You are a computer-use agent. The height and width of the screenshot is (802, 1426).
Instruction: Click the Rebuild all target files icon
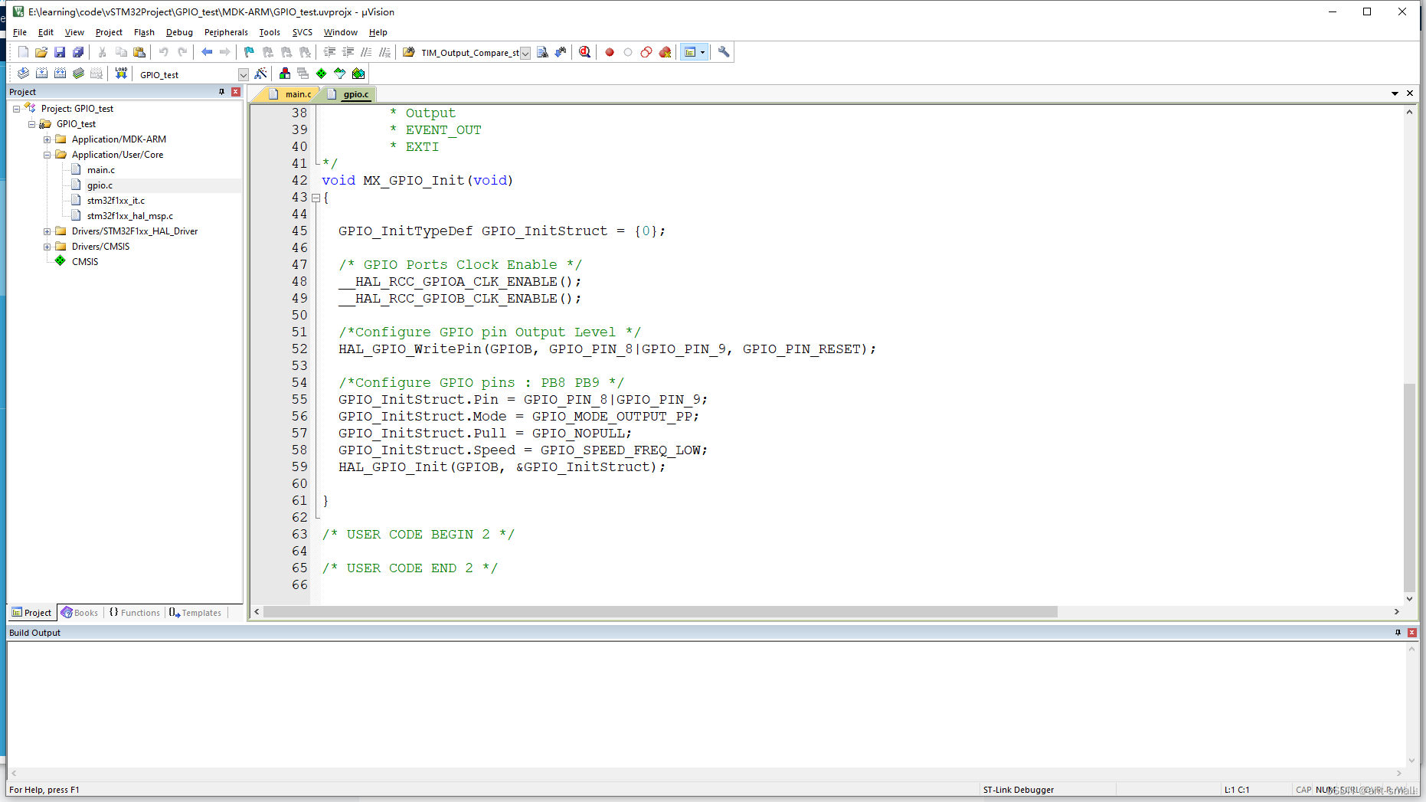coord(60,73)
